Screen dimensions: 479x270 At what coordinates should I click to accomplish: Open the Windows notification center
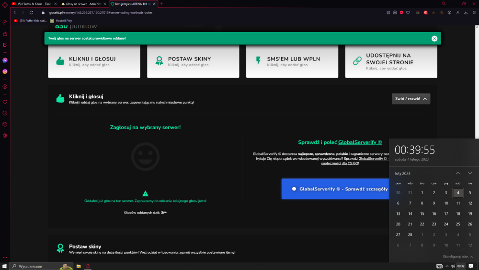tap(471, 266)
